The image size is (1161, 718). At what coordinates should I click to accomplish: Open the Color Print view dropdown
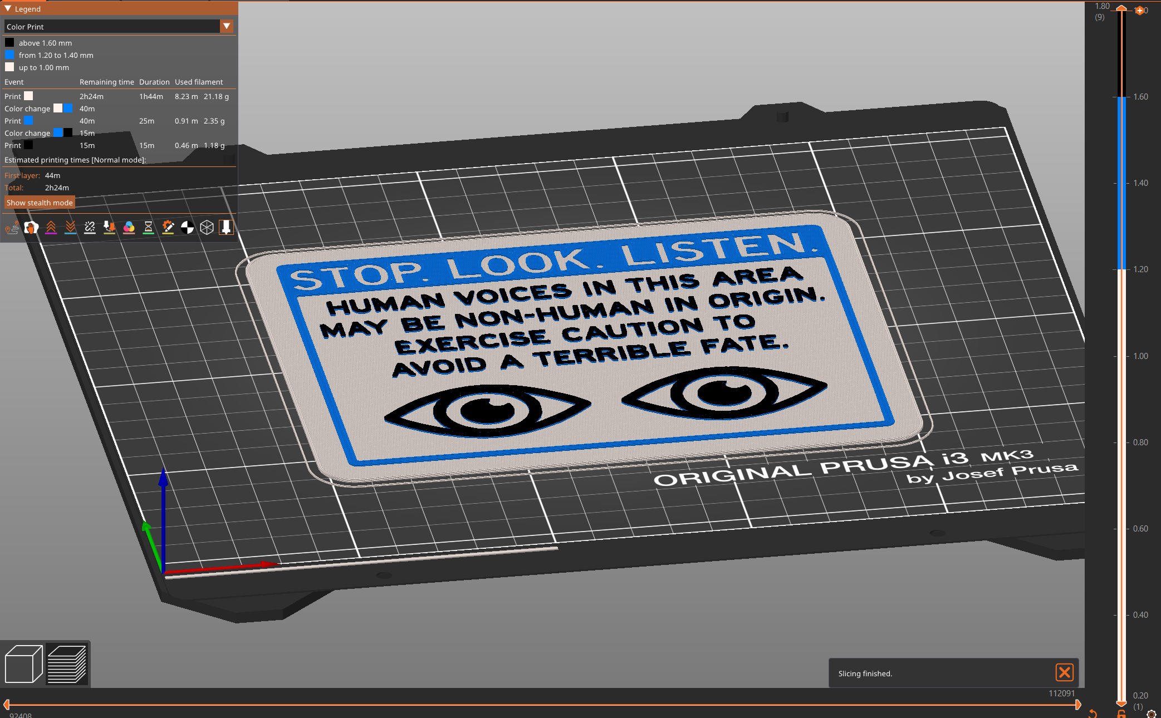[x=226, y=26]
